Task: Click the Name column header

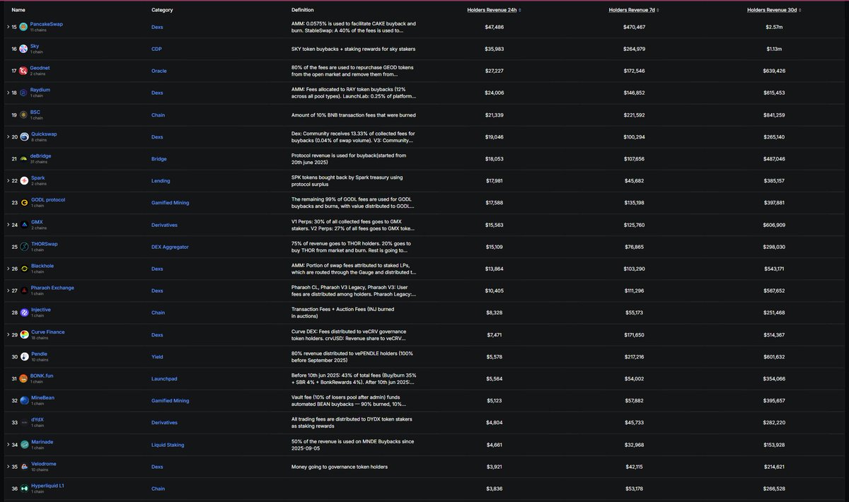Action: click(18, 10)
